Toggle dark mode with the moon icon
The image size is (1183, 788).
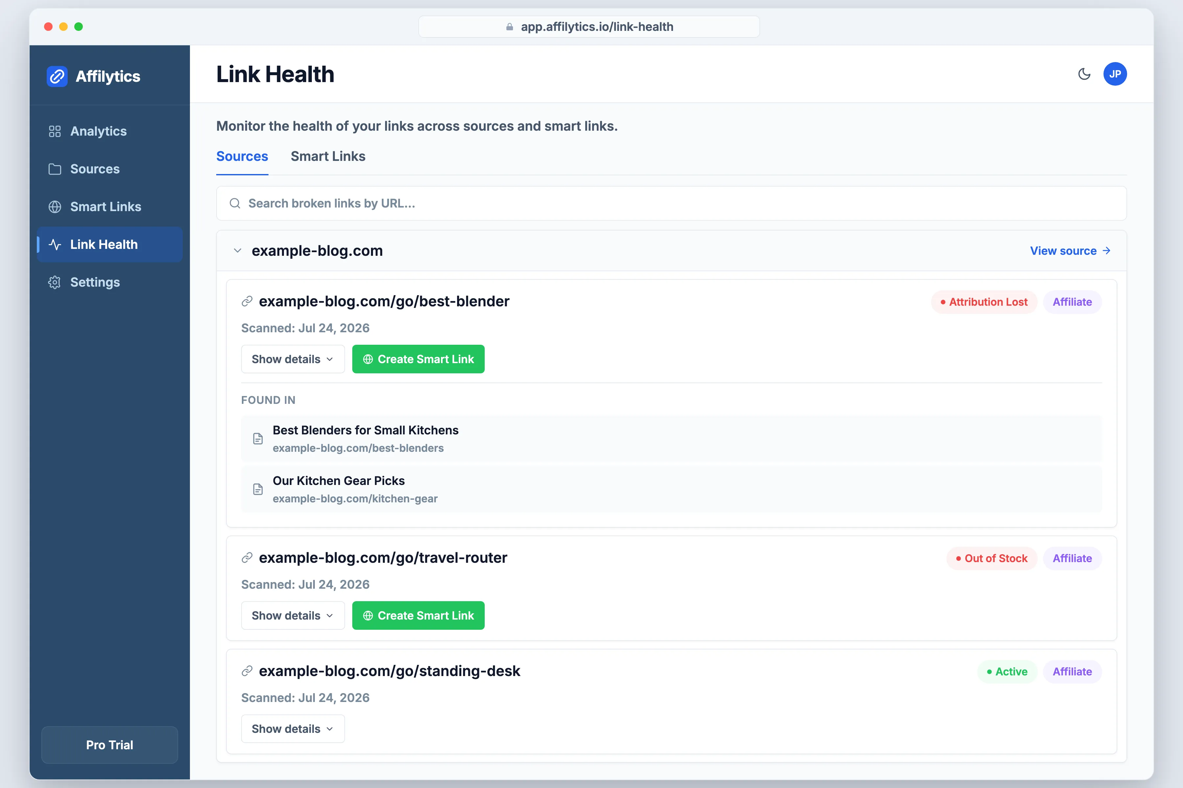click(1084, 74)
